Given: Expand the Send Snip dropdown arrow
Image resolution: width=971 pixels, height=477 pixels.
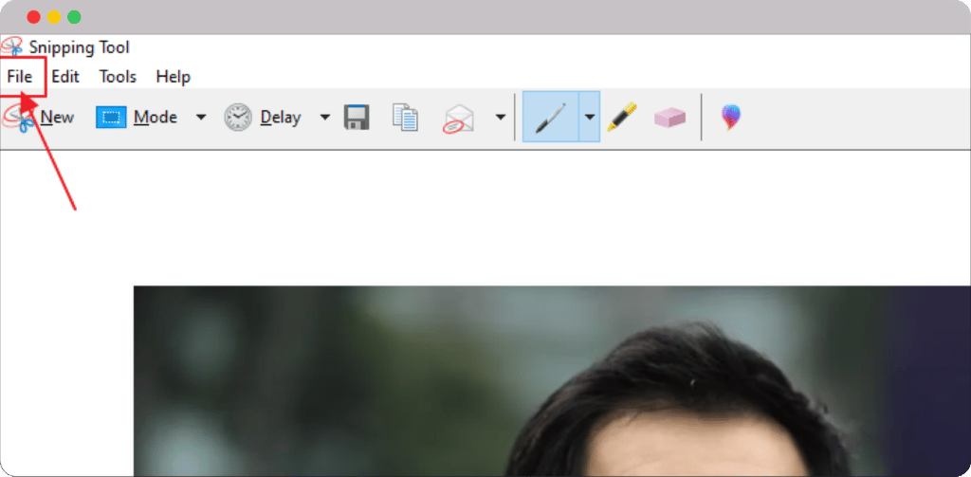Looking at the screenshot, I should tap(500, 118).
